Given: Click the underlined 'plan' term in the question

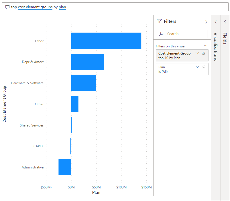Looking at the screenshot, I should [x=62, y=7].
